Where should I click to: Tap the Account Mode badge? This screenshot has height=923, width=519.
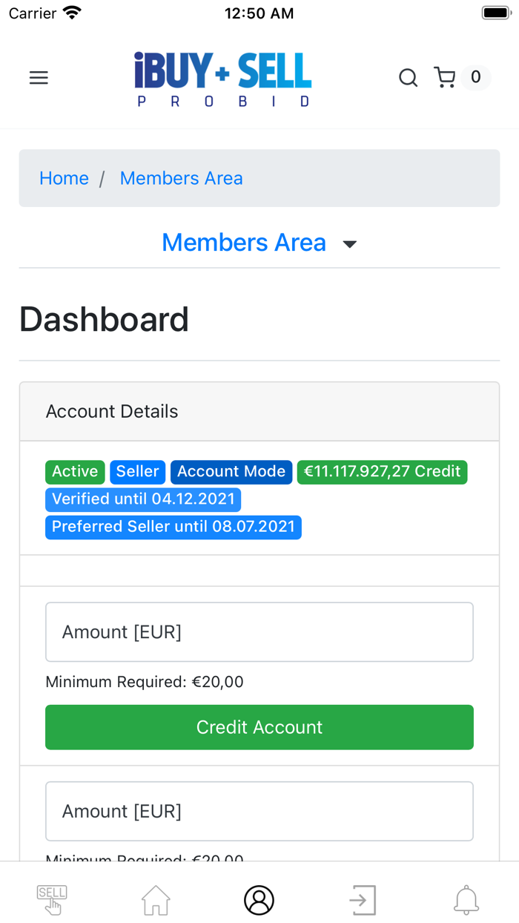(x=231, y=472)
